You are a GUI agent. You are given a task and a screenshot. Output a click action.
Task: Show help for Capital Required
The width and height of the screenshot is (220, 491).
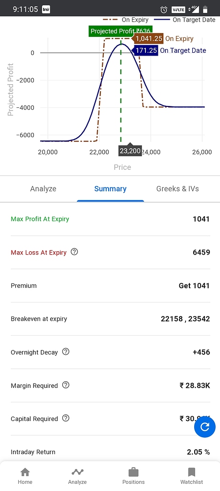click(66, 418)
